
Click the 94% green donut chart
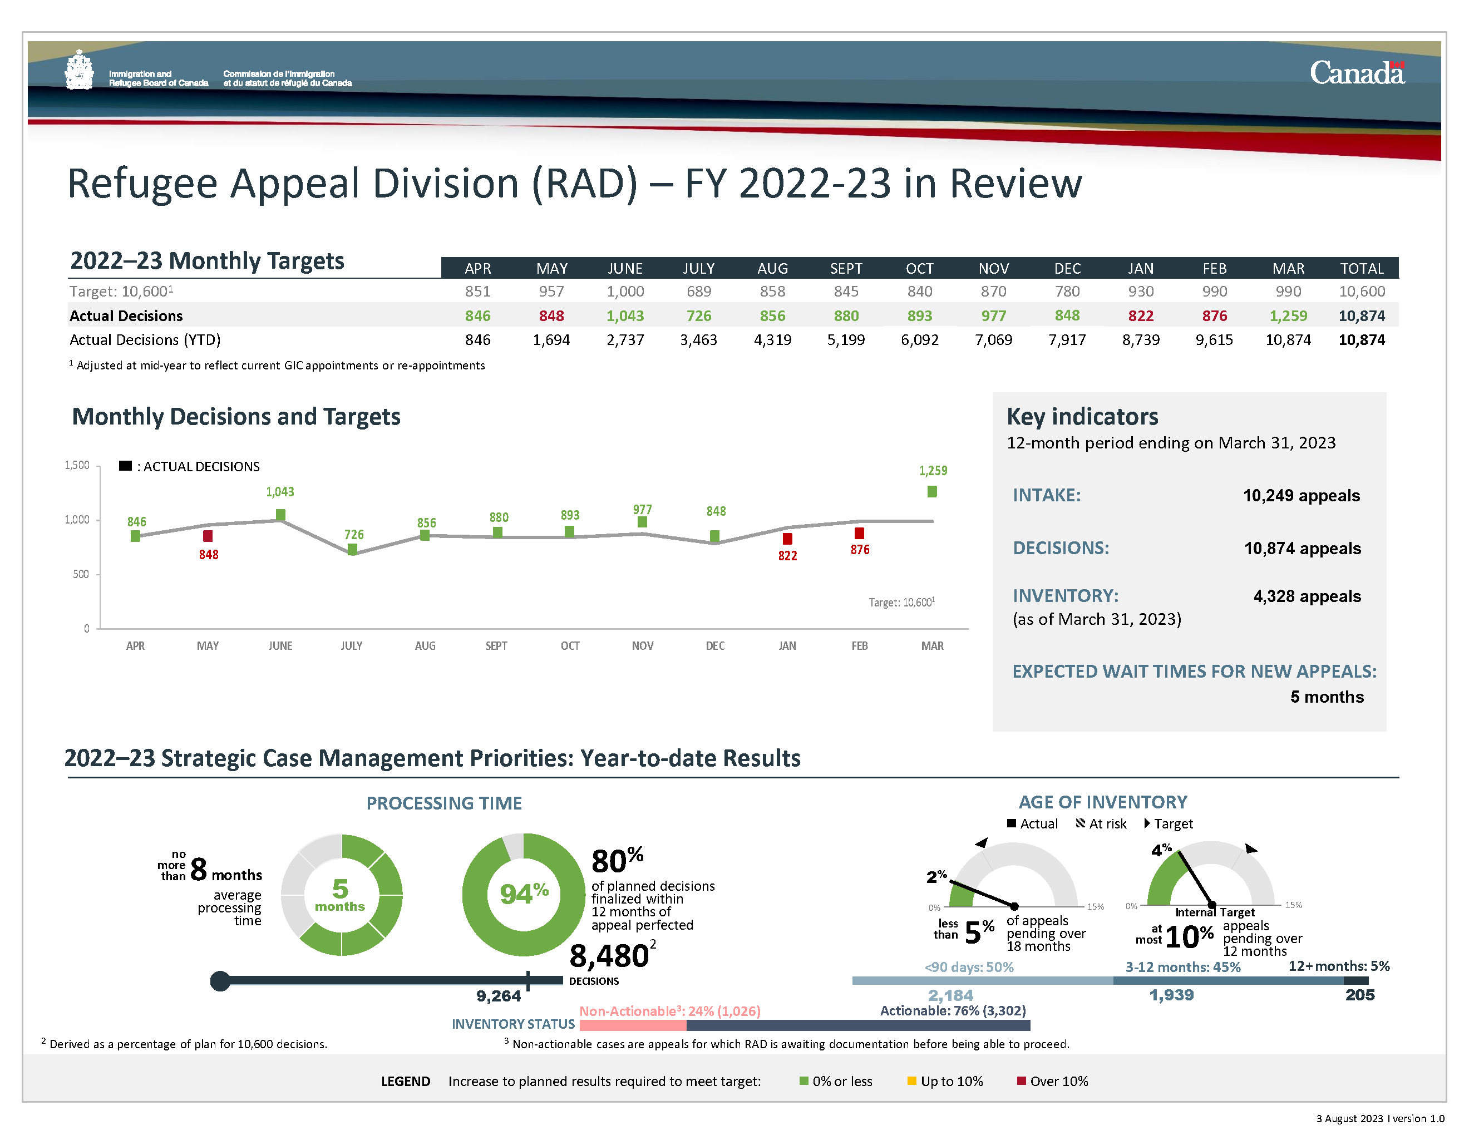[x=523, y=894]
